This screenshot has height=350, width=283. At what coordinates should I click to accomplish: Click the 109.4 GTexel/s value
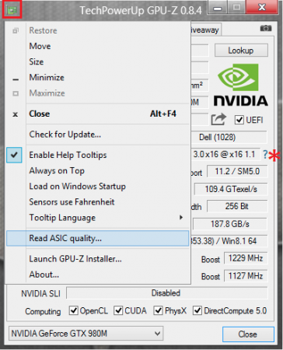pyautogui.click(x=231, y=189)
